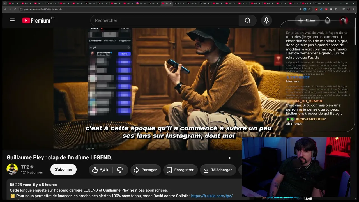Viewport: 359px width, 202px height.
Task: Bookmark this page with the star
Action: [309, 9]
